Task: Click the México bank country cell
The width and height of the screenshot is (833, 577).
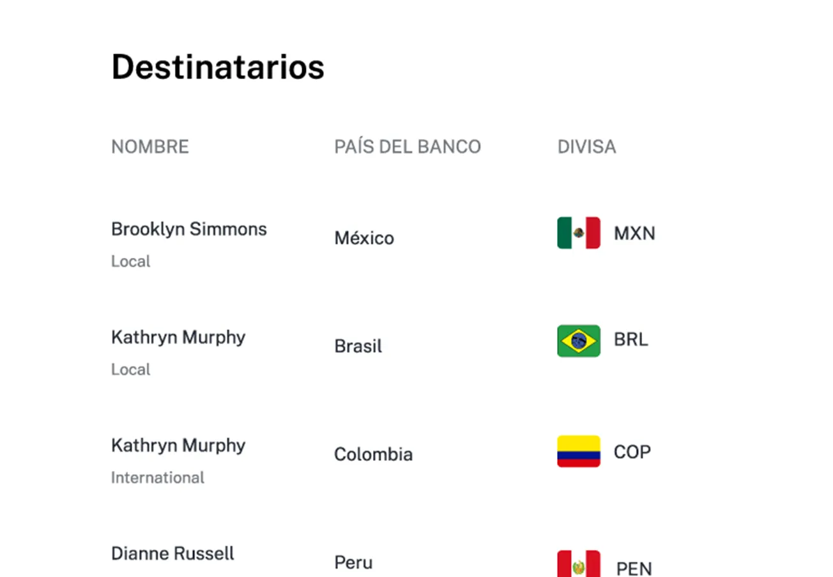Action: (x=364, y=239)
